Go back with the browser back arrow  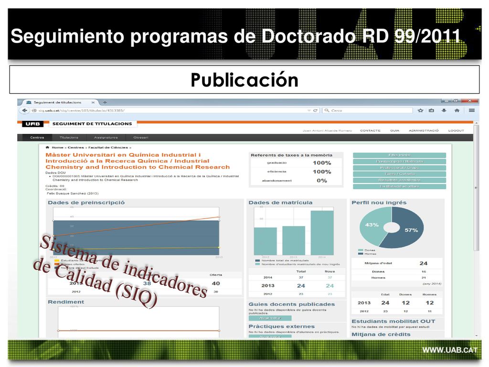coord(25,110)
